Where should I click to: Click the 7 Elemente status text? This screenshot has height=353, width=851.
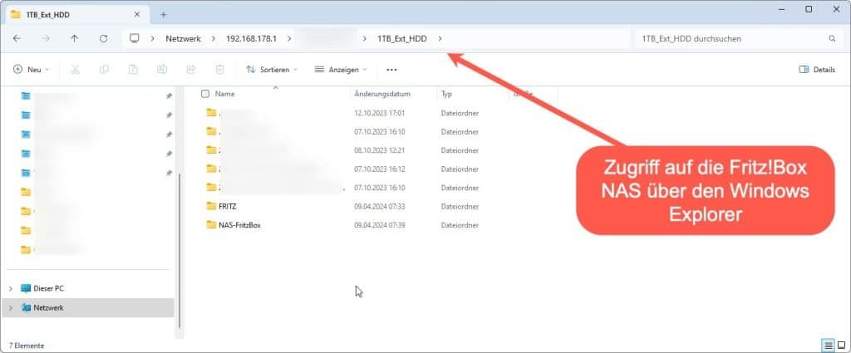[26, 346]
